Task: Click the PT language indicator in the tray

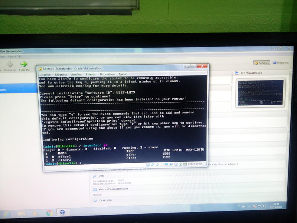Action: coord(239,206)
